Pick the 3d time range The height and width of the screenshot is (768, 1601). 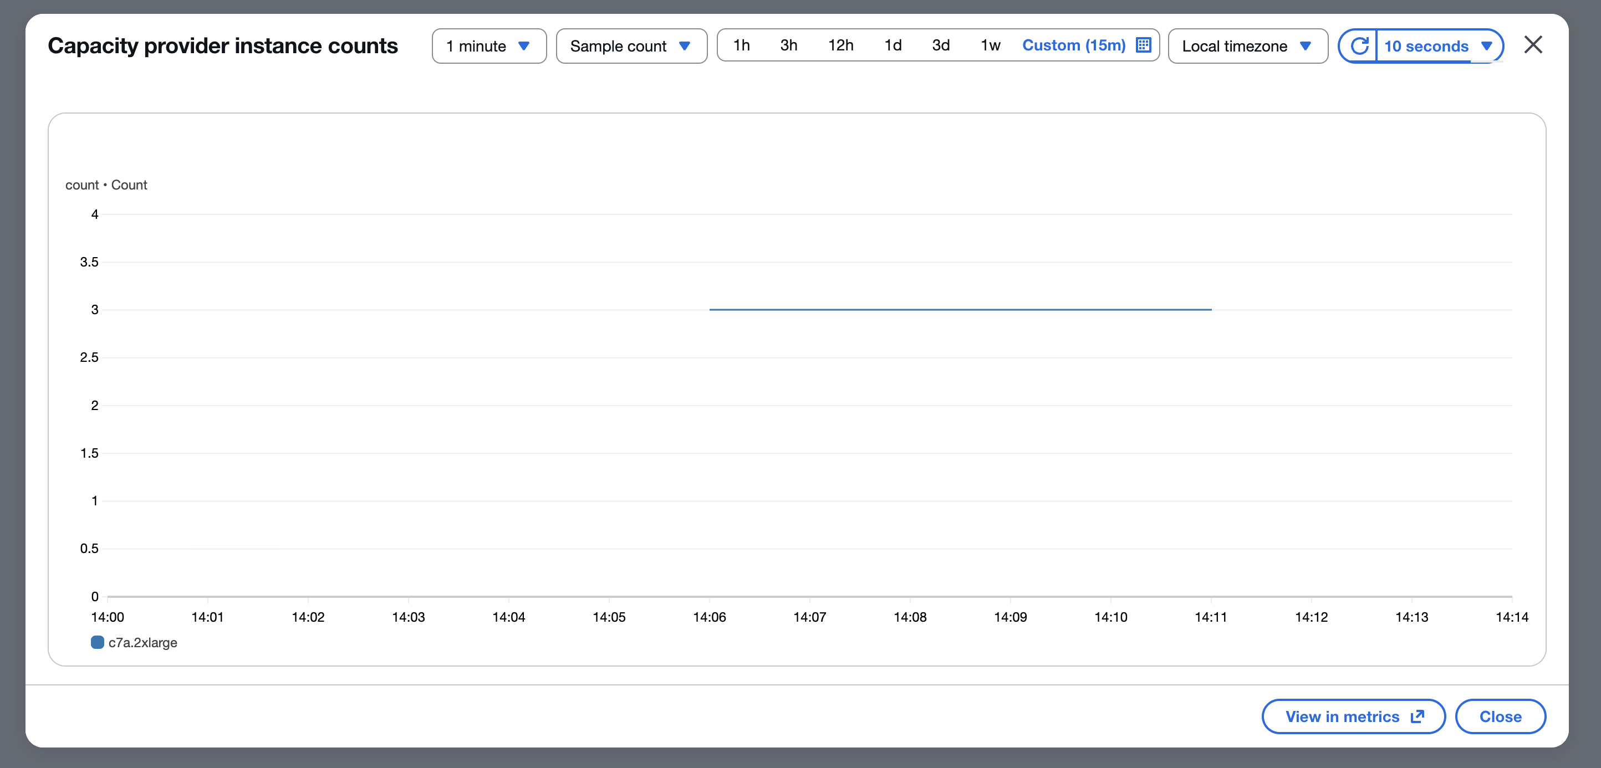(940, 45)
